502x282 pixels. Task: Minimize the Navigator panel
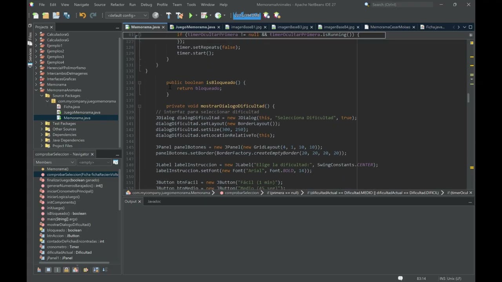point(117,154)
